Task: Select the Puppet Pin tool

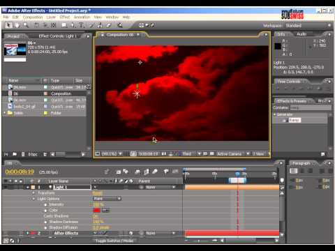Action: (x=119, y=25)
